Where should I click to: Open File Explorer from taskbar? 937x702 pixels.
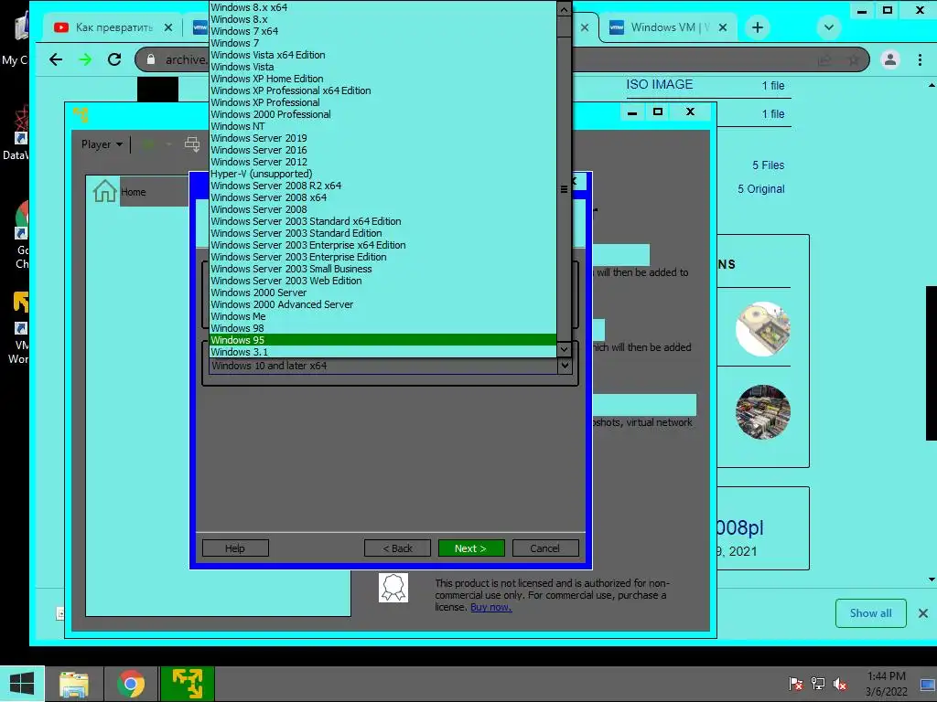(x=73, y=684)
